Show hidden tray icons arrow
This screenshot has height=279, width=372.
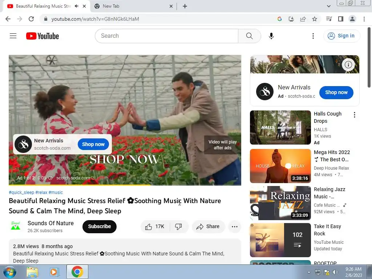[x=309, y=272]
